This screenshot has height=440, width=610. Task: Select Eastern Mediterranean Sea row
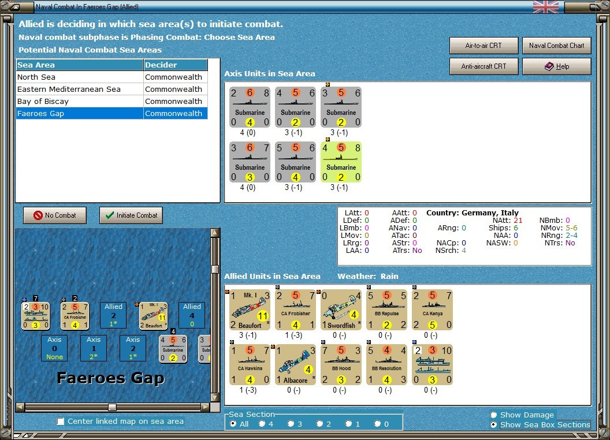111,89
